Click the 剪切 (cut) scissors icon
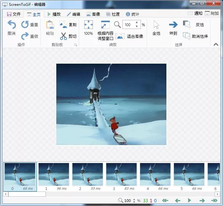 click(x=63, y=36)
